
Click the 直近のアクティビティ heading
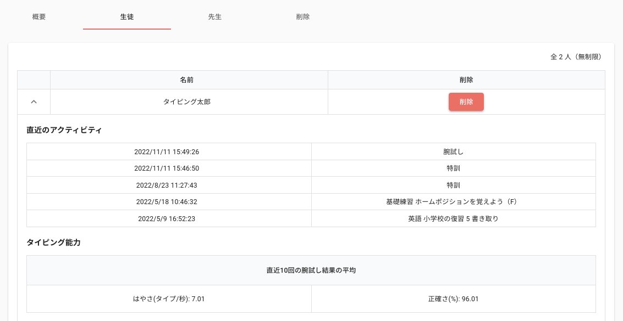(x=64, y=130)
